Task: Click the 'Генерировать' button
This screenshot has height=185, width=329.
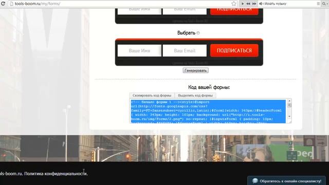Action: (x=195, y=70)
